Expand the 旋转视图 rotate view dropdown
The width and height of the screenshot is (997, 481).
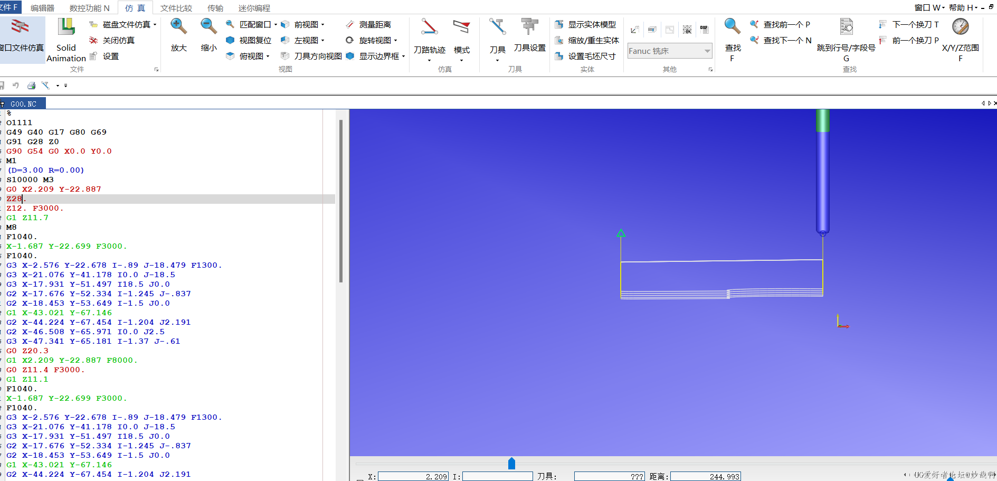click(395, 41)
